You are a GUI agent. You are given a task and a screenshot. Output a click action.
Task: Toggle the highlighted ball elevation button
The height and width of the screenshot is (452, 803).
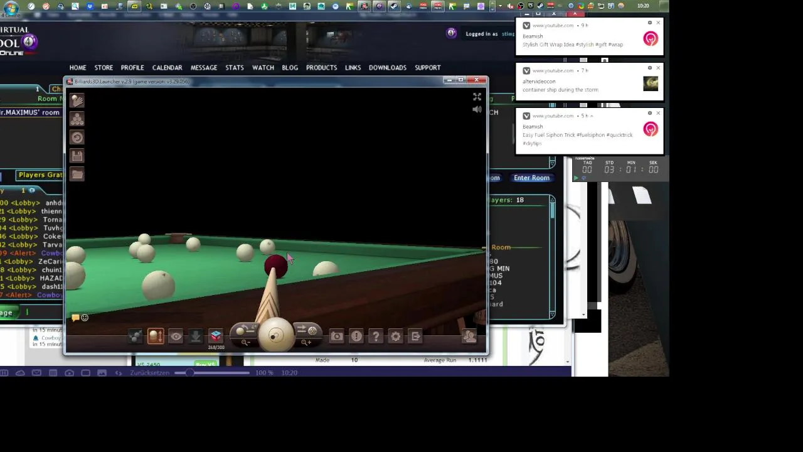tap(156, 337)
